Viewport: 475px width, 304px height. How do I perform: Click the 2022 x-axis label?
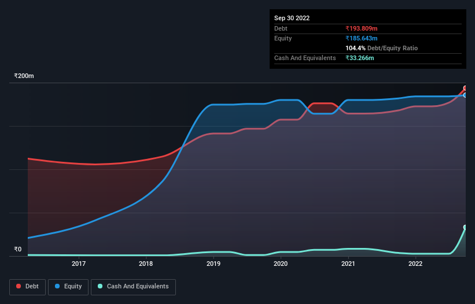415,264
